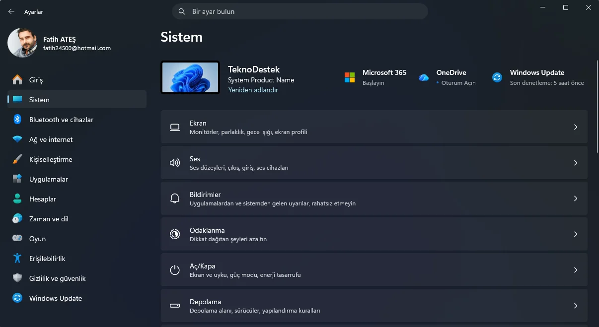Click 'Depolama alanı, sürücüler' description

click(255, 311)
